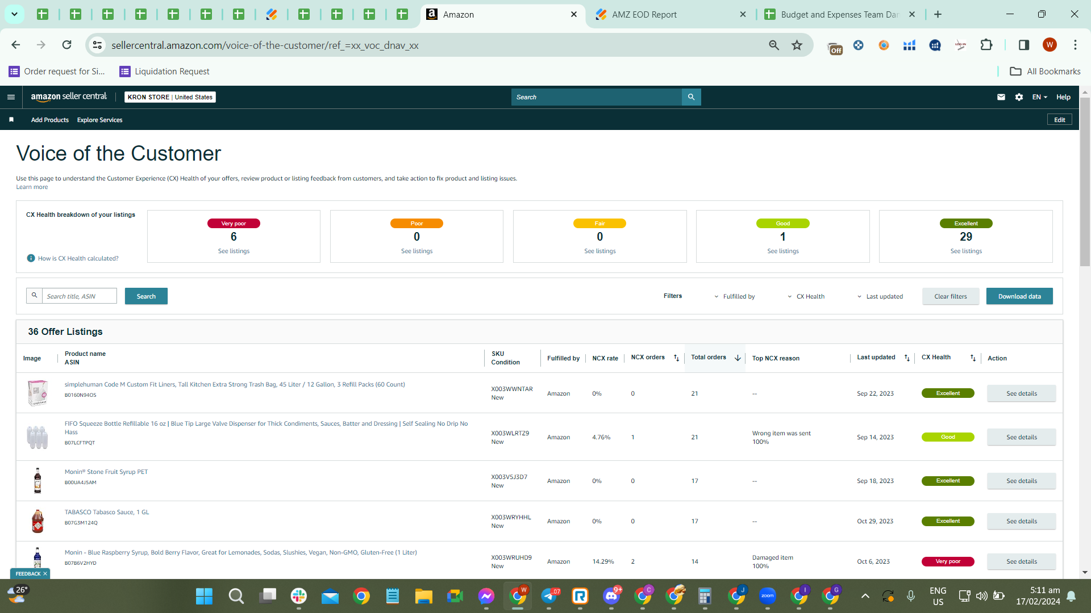Screen dimensions: 1091x613
Task: Open the mail messages icon
Action: (x=1001, y=97)
